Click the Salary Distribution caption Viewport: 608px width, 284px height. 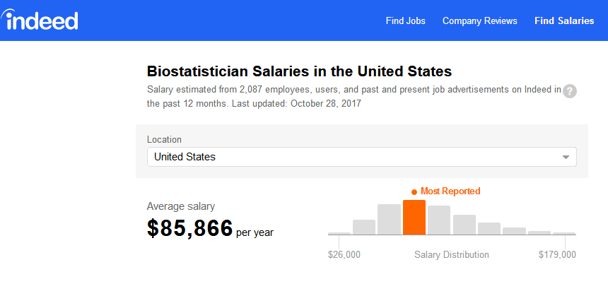coord(451,254)
